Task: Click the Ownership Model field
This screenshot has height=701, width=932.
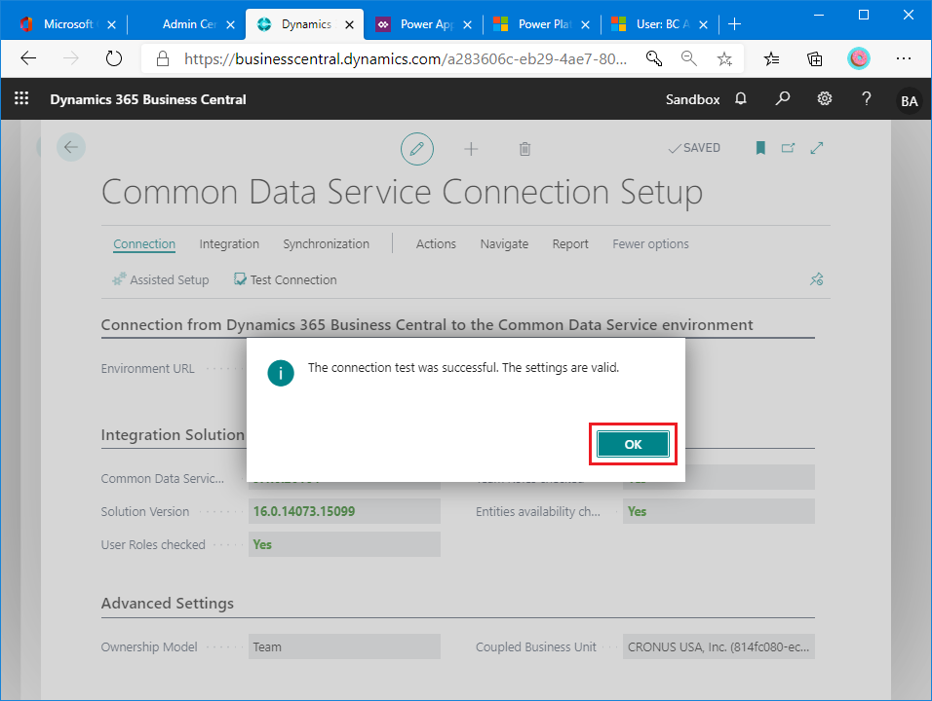Action: pyautogui.click(x=344, y=646)
